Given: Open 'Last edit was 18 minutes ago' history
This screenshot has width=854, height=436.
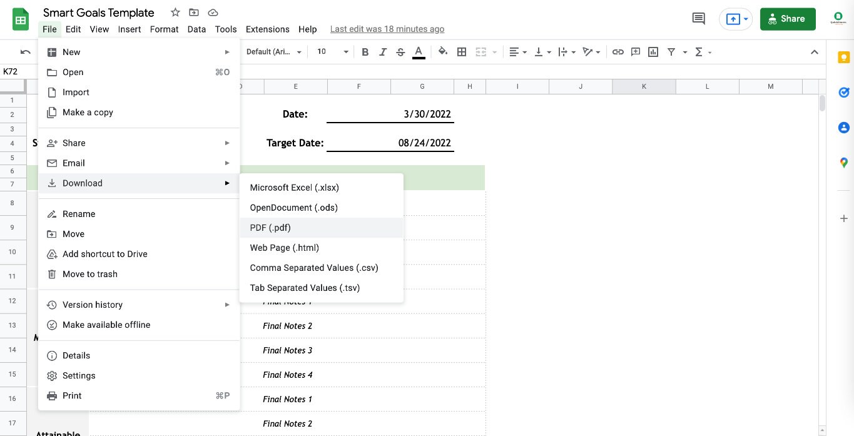Looking at the screenshot, I should (x=387, y=29).
